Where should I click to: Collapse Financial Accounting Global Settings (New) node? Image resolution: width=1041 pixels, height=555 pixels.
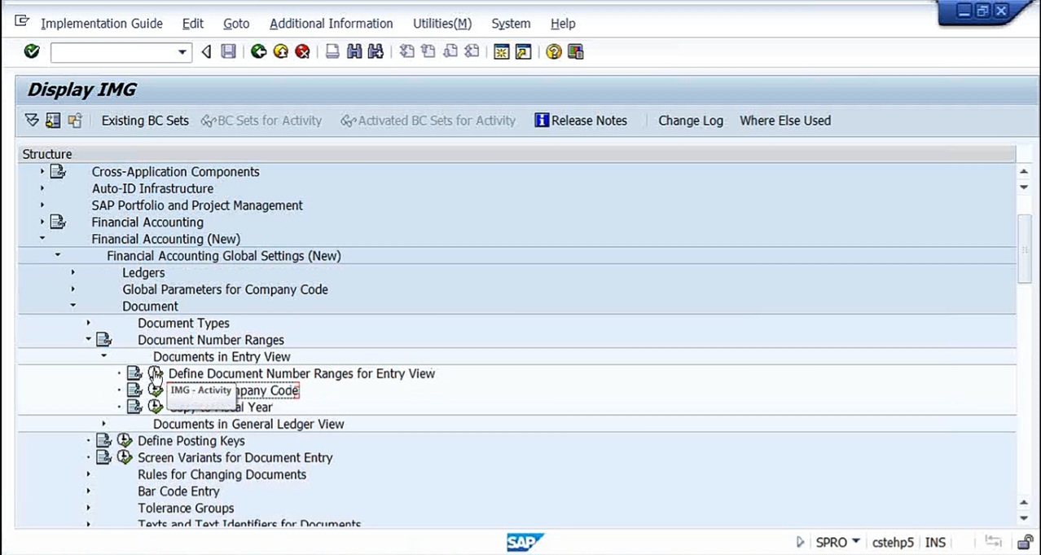58,256
